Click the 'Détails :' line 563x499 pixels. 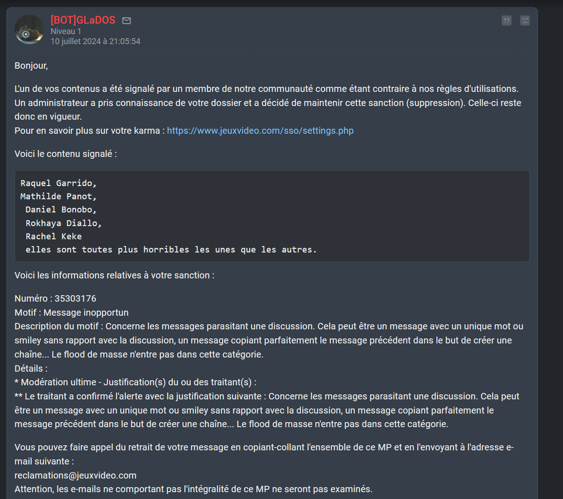31,368
